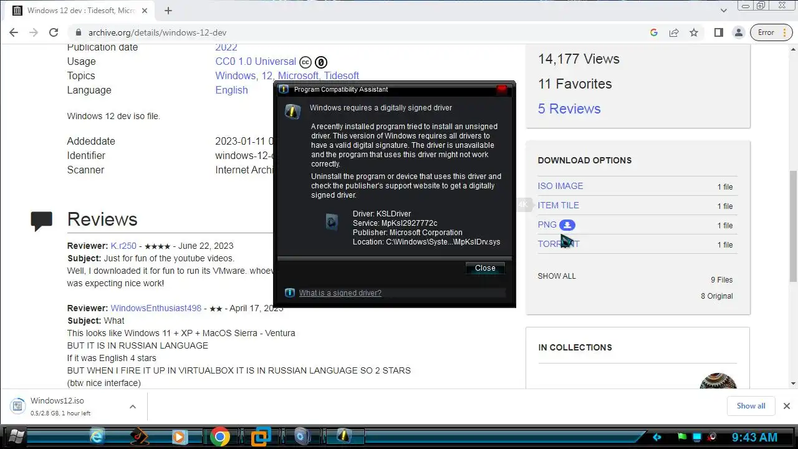Click the Creative Commons CC icon

click(x=305, y=62)
